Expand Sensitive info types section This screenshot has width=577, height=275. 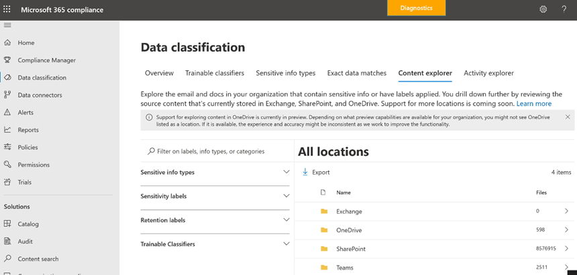(x=286, y=172)
